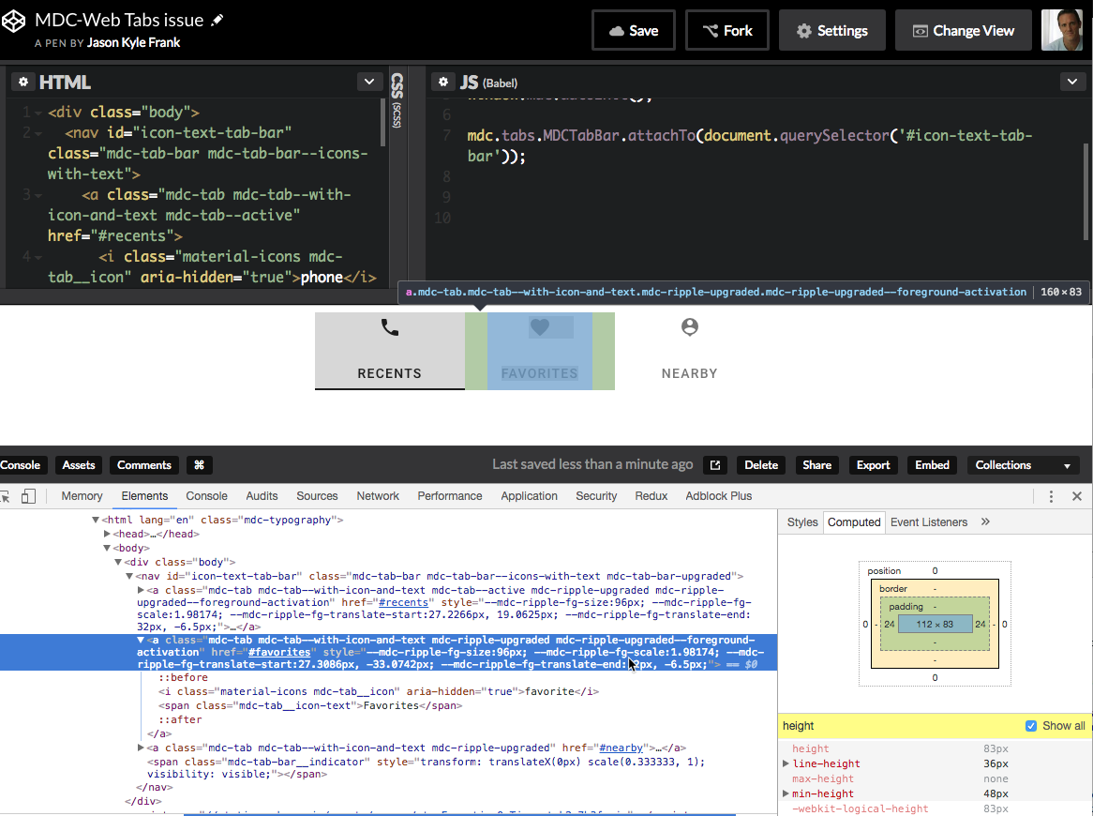1093x816 pixels.
Task: Click the open-in-new-window icon beside save status
Action: pos(715,464)
